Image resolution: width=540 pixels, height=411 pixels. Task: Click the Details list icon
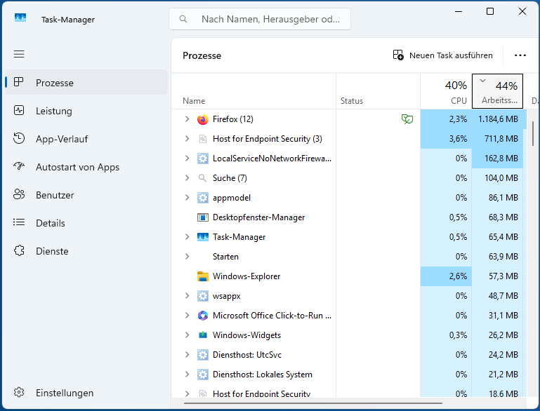tap(18, 222)
